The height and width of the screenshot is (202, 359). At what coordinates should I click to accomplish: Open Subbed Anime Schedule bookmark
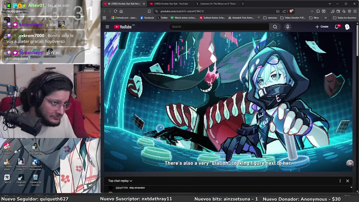(212, 18)
